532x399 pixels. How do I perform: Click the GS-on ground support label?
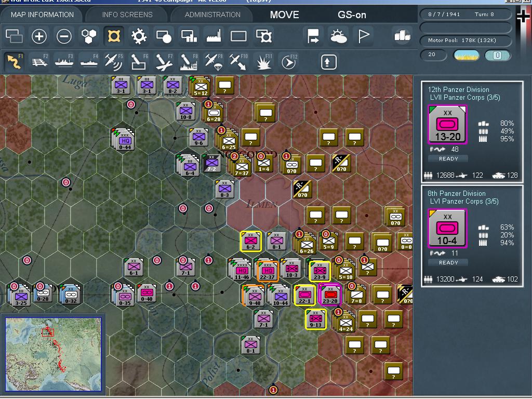point(352,15)
